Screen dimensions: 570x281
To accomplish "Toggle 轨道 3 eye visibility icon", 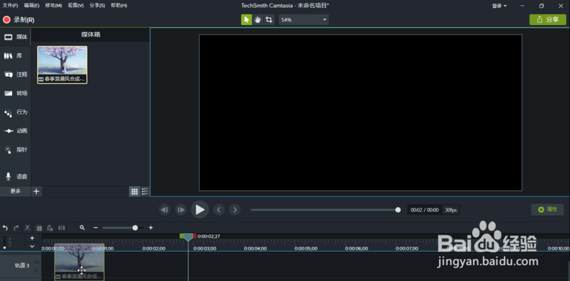I will pos(36,262).
